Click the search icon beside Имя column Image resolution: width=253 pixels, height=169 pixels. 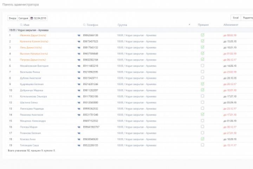pyautogui.click(x=21, y=25)
